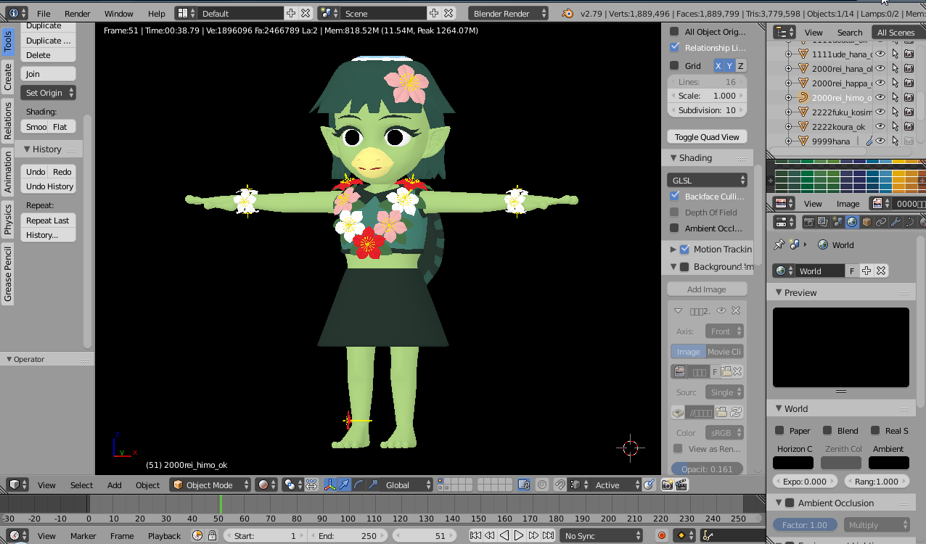This screenshot has width=926, height=544.
Task: Collapse the Shading panel
Action: click(x=673, y=157)
